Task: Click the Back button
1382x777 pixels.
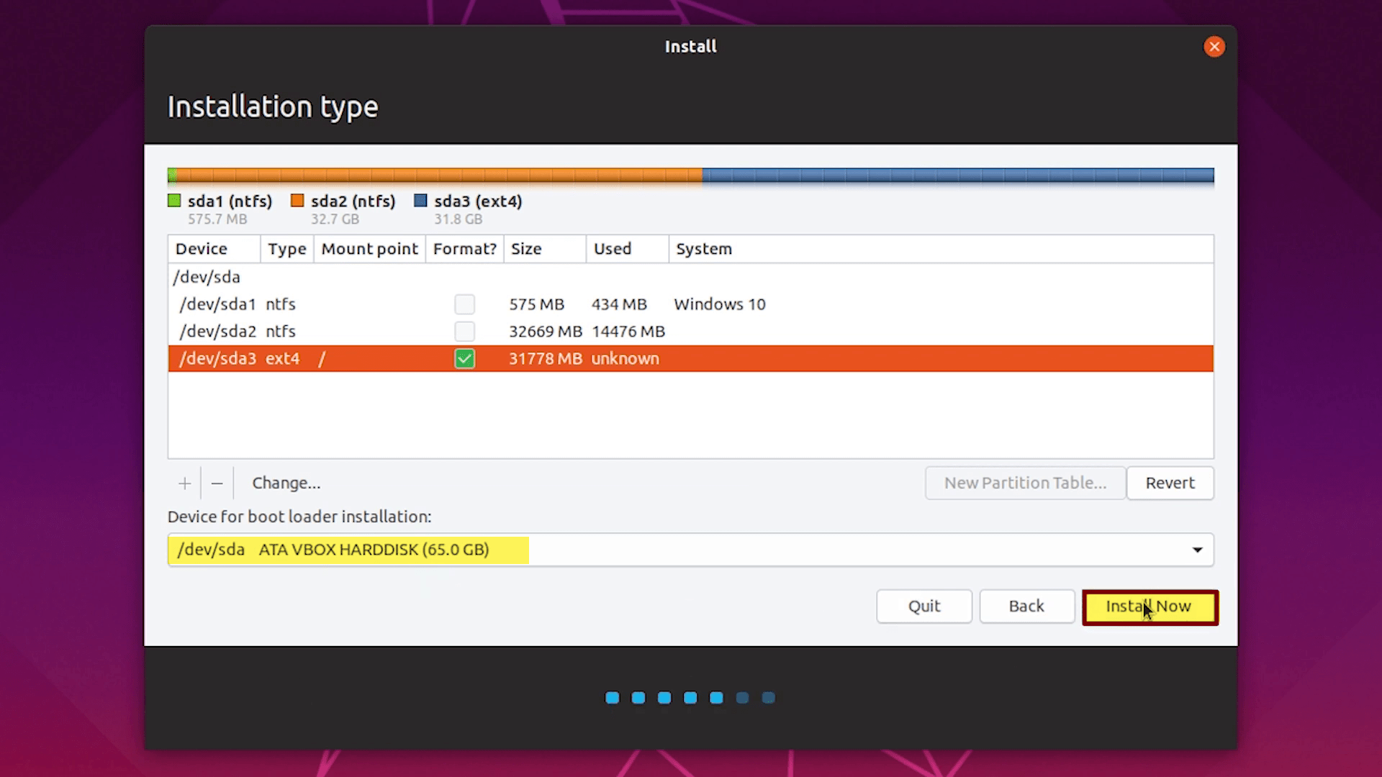Action: click(x=1026, y=605)
